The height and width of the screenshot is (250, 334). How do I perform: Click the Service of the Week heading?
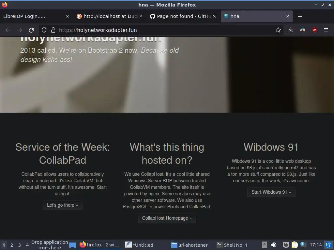(63, 154)
